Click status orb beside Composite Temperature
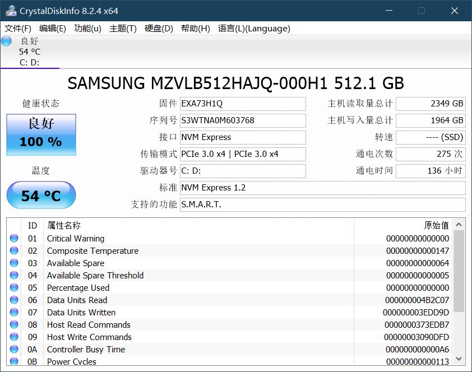 [x=14, y=251]
